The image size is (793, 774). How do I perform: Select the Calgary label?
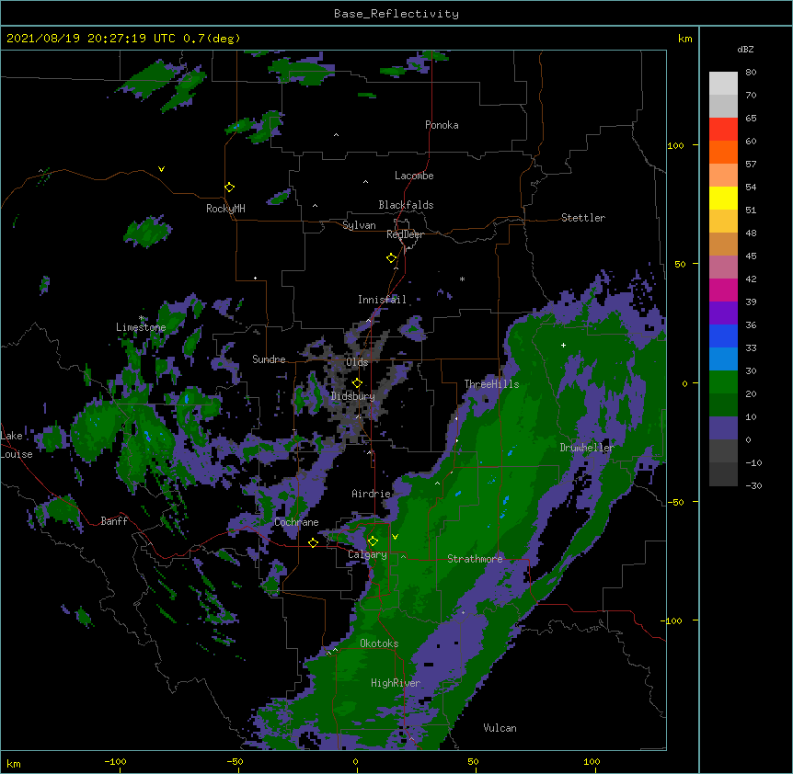(367, 554)
